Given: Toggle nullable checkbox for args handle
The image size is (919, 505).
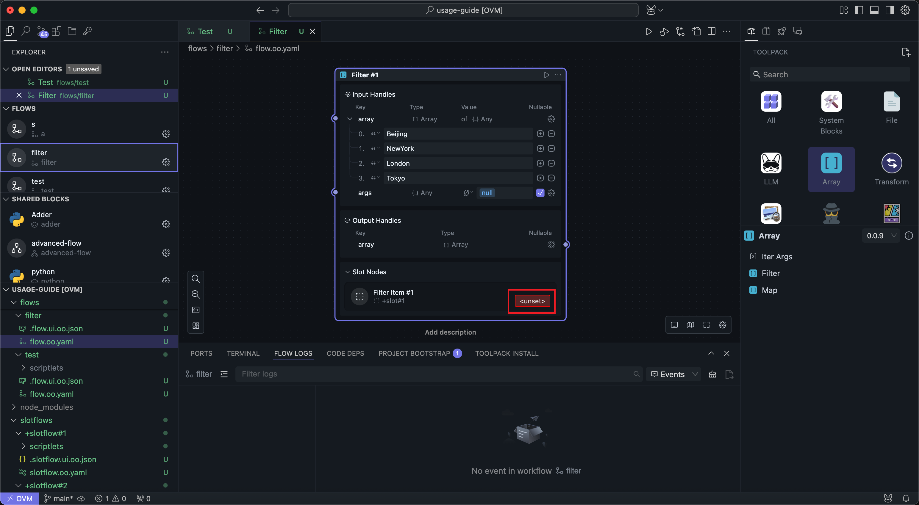Looking at the screenshot, I should pos(540,193).
